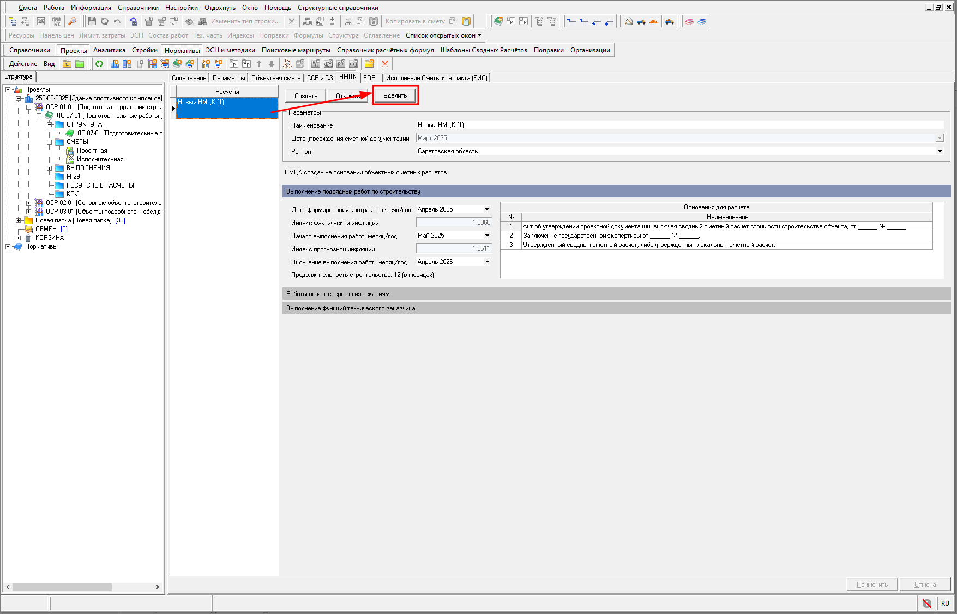Click the red X delete toolbar icon
This screenshot has height=614, width=957.
click(385, 64)
